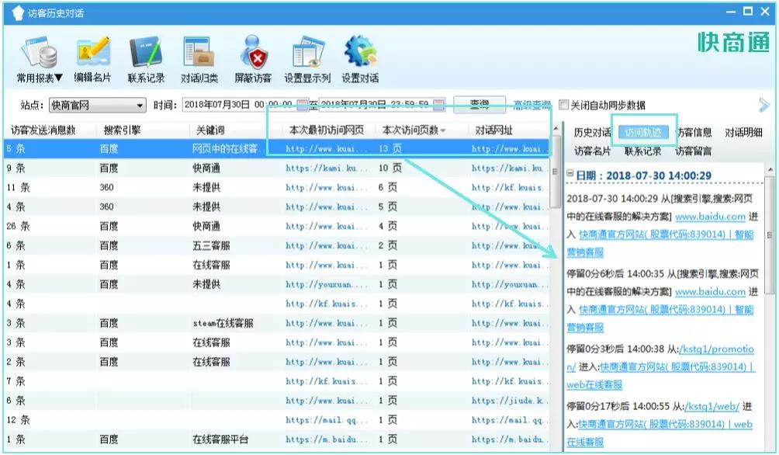Minimize the 访客历史对话 window
This screenshot has width=779, height=455.
[x=731, y=12]
